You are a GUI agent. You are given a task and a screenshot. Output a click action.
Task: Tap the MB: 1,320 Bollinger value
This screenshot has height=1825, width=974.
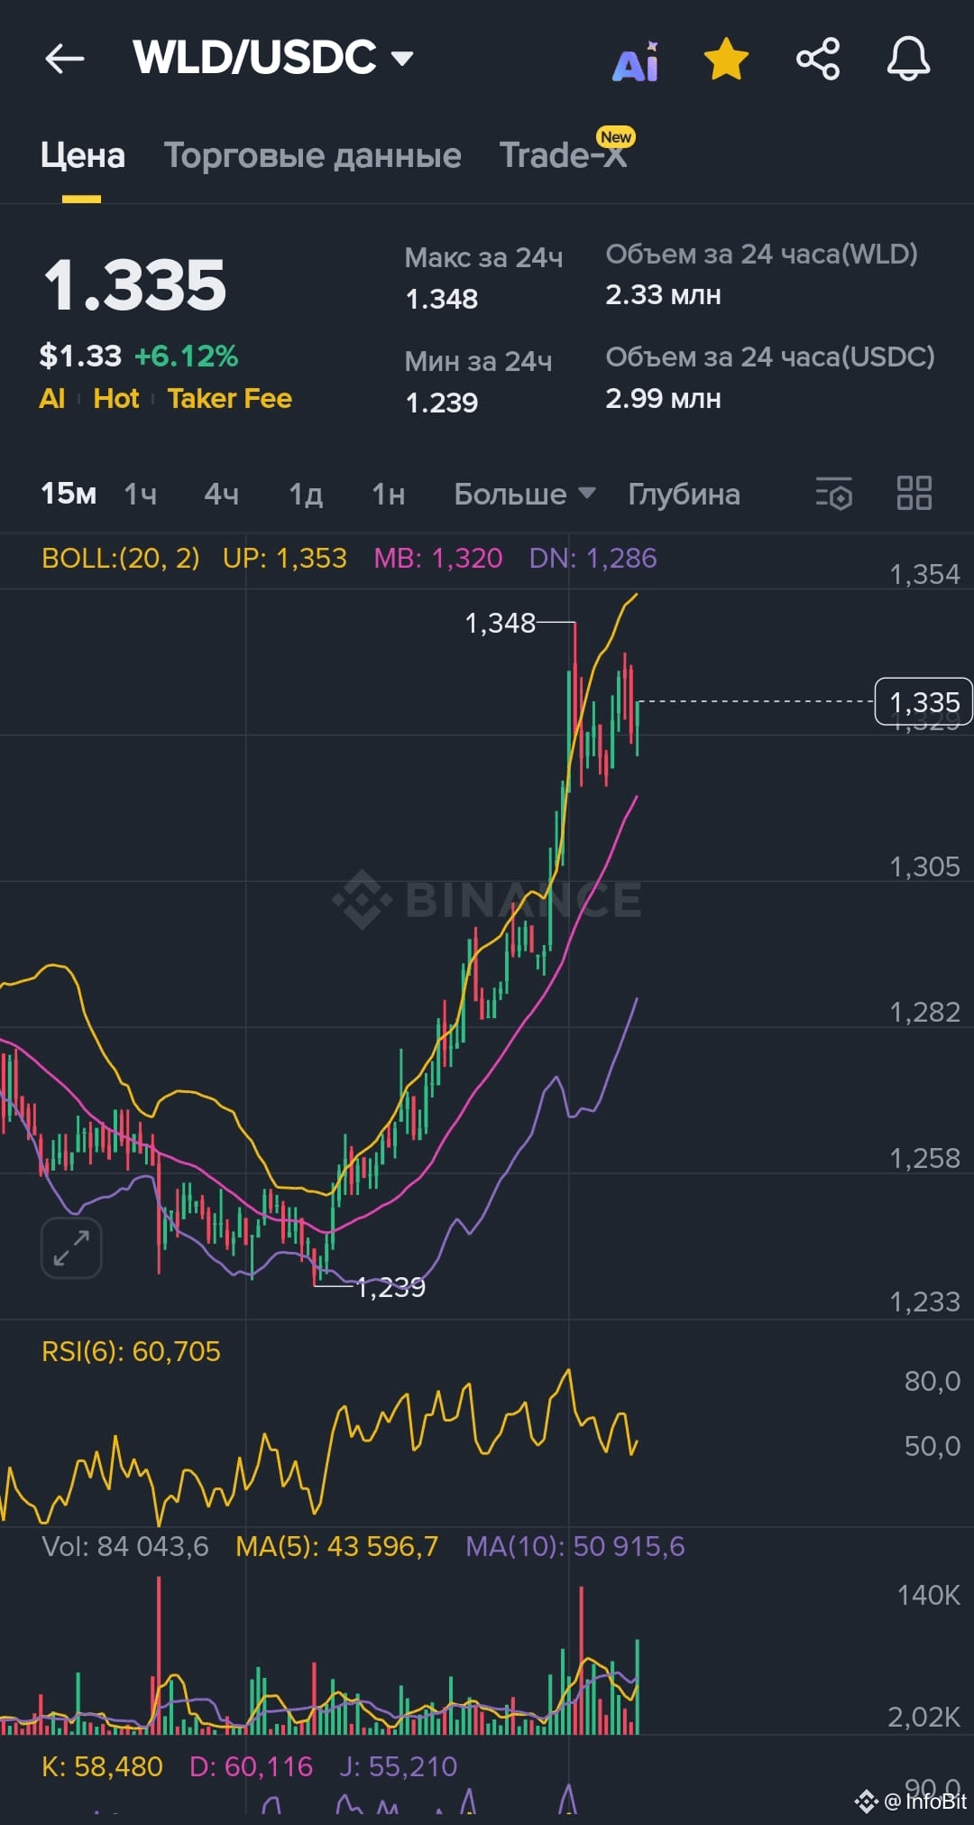438,558
